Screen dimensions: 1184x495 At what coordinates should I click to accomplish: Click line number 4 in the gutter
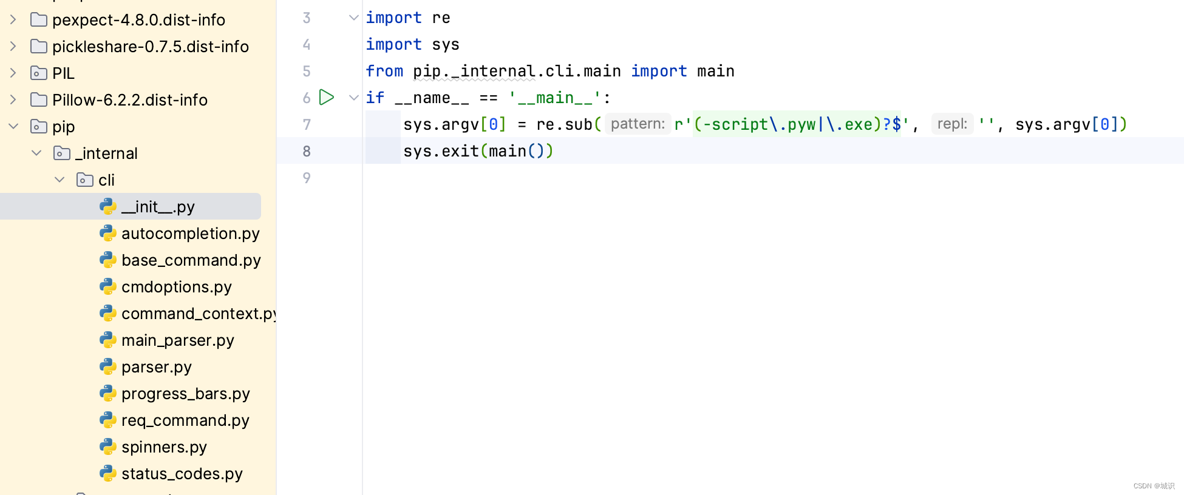[307, 44]
